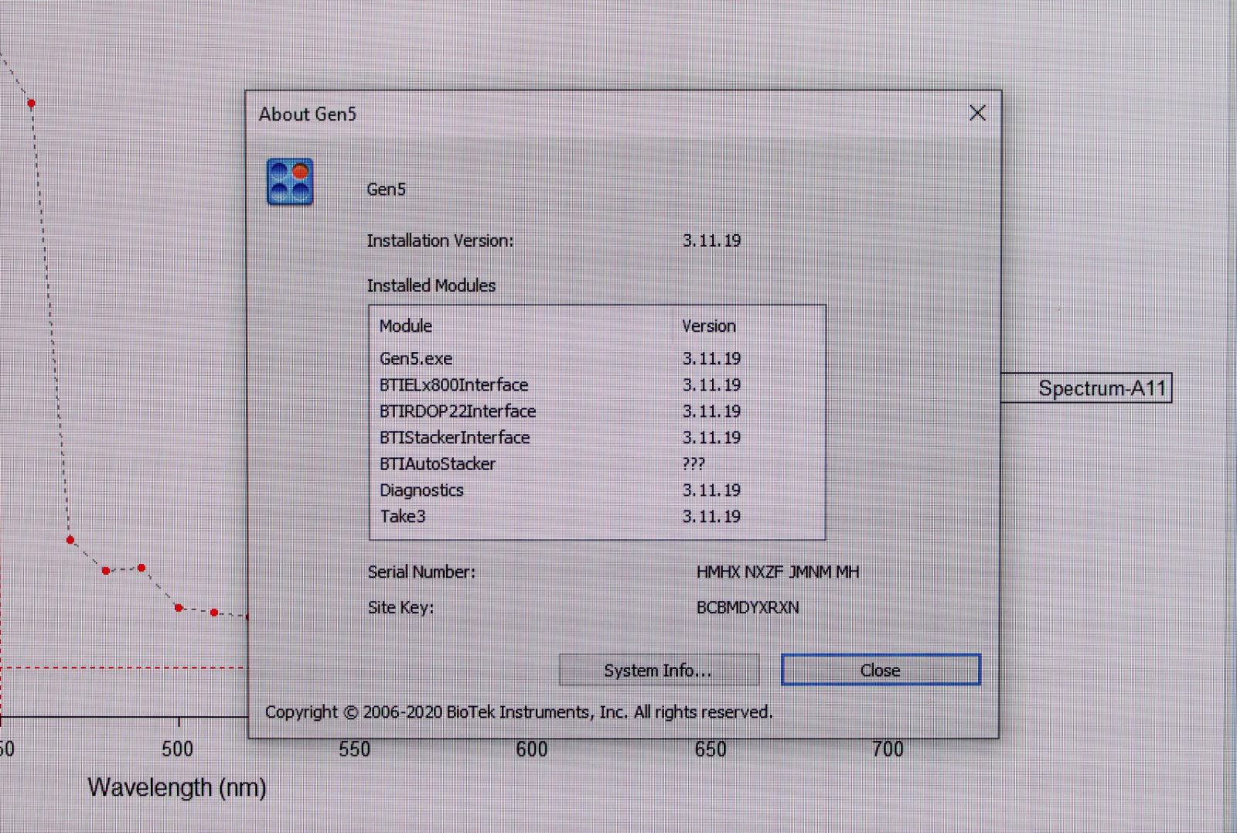Click the Wavelength (nm) axis title
The image size is (1237, 833).
(x=177, y=787)
